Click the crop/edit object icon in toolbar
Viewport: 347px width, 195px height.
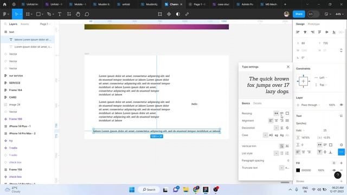click(160, 14)
